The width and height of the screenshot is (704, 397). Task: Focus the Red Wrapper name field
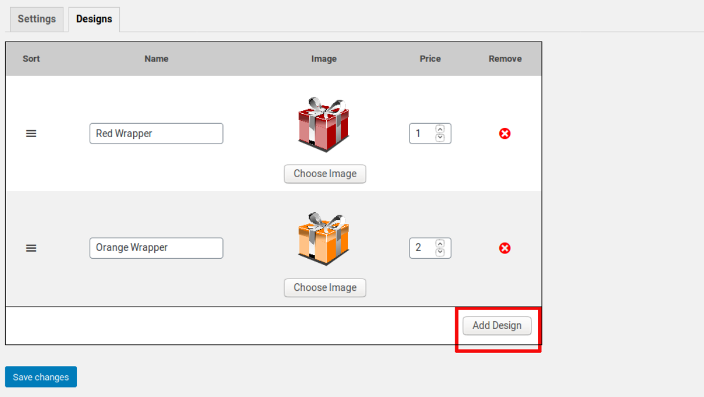(156, 134)
